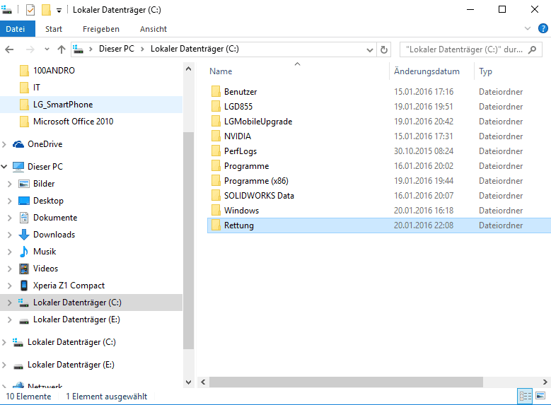Open the quick access toolbar customize dropdown
Viewport: 551px width, 405px height.
(59, 11)
